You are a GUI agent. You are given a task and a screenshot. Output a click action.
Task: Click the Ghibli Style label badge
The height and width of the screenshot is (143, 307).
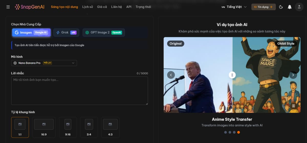click(286, 43)
